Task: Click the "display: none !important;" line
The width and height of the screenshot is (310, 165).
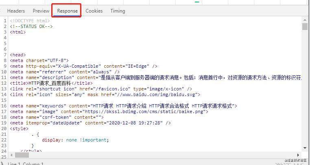Action: (75, 140)
